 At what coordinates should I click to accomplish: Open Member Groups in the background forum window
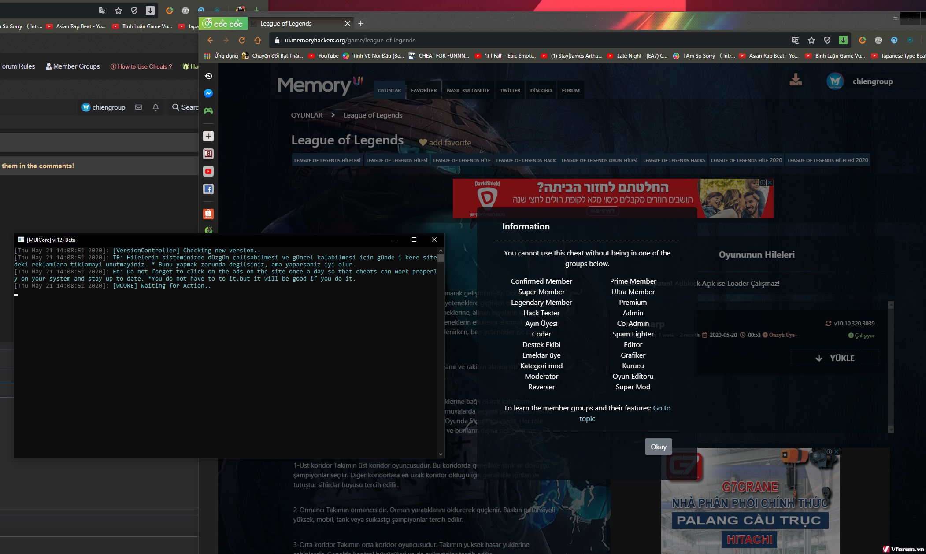click(73, 66)
